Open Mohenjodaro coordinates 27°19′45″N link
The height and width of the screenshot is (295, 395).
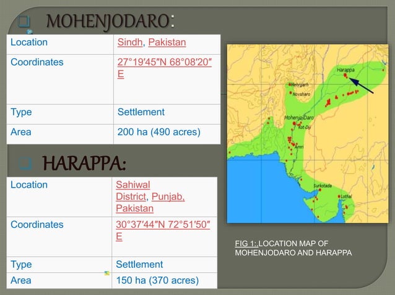164,68
